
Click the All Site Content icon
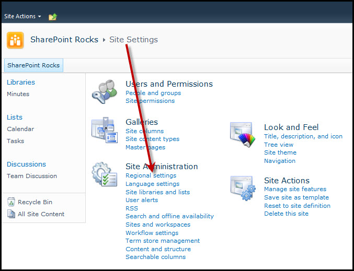coord(12,214)
